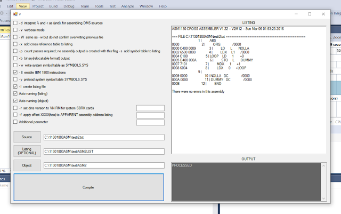Viewport: 341px width, 214px height.
Task: Click the 'There were no errors in this assembly' line
Action: (198, 92)
